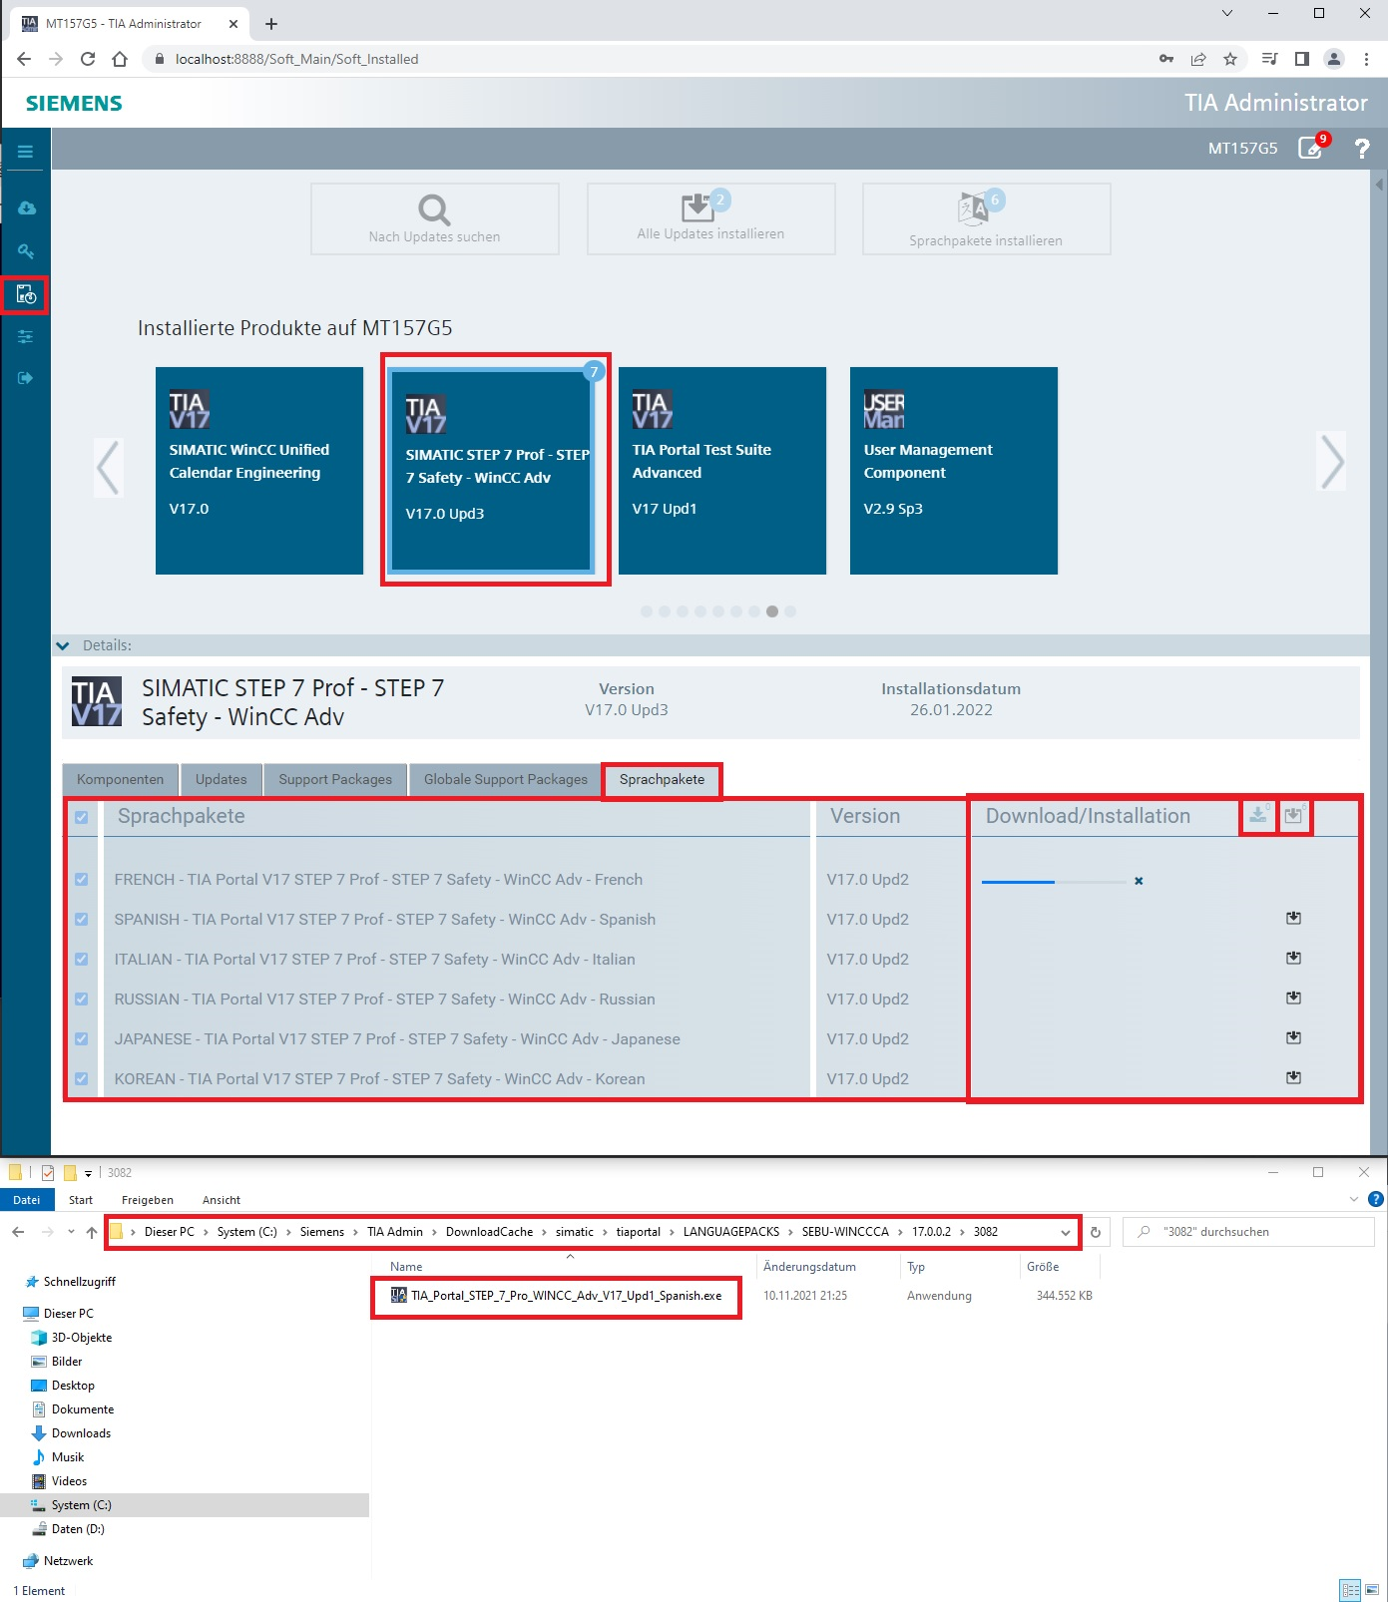Open the browser profile icon
The image size is (1388, 1602).
point(1334,59)
